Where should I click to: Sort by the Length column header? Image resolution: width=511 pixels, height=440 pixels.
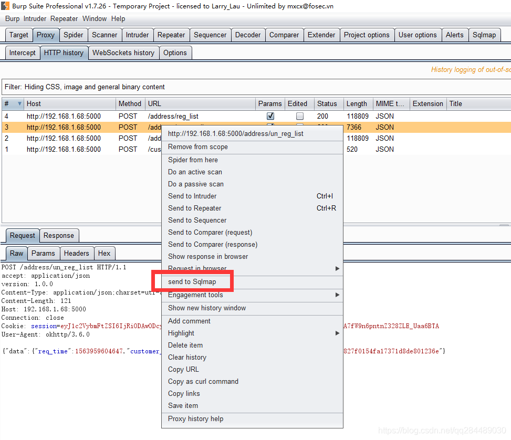click(358, 103)
